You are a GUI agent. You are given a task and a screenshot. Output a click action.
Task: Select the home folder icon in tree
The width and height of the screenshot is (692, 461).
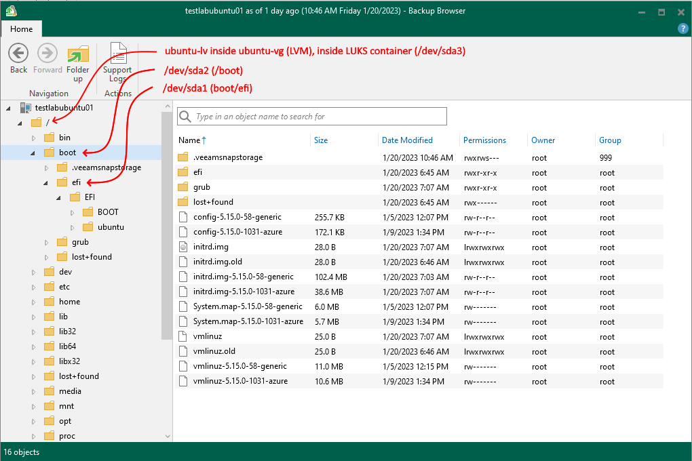pos(50,302)
